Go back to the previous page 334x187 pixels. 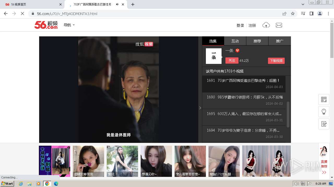[6, 14]
